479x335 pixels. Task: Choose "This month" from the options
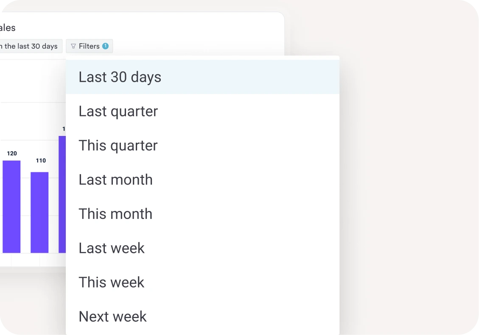pos(115,214)
